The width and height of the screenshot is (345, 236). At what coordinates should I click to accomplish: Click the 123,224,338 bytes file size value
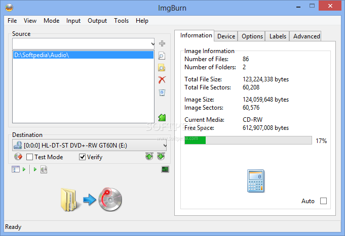(265, 79)
